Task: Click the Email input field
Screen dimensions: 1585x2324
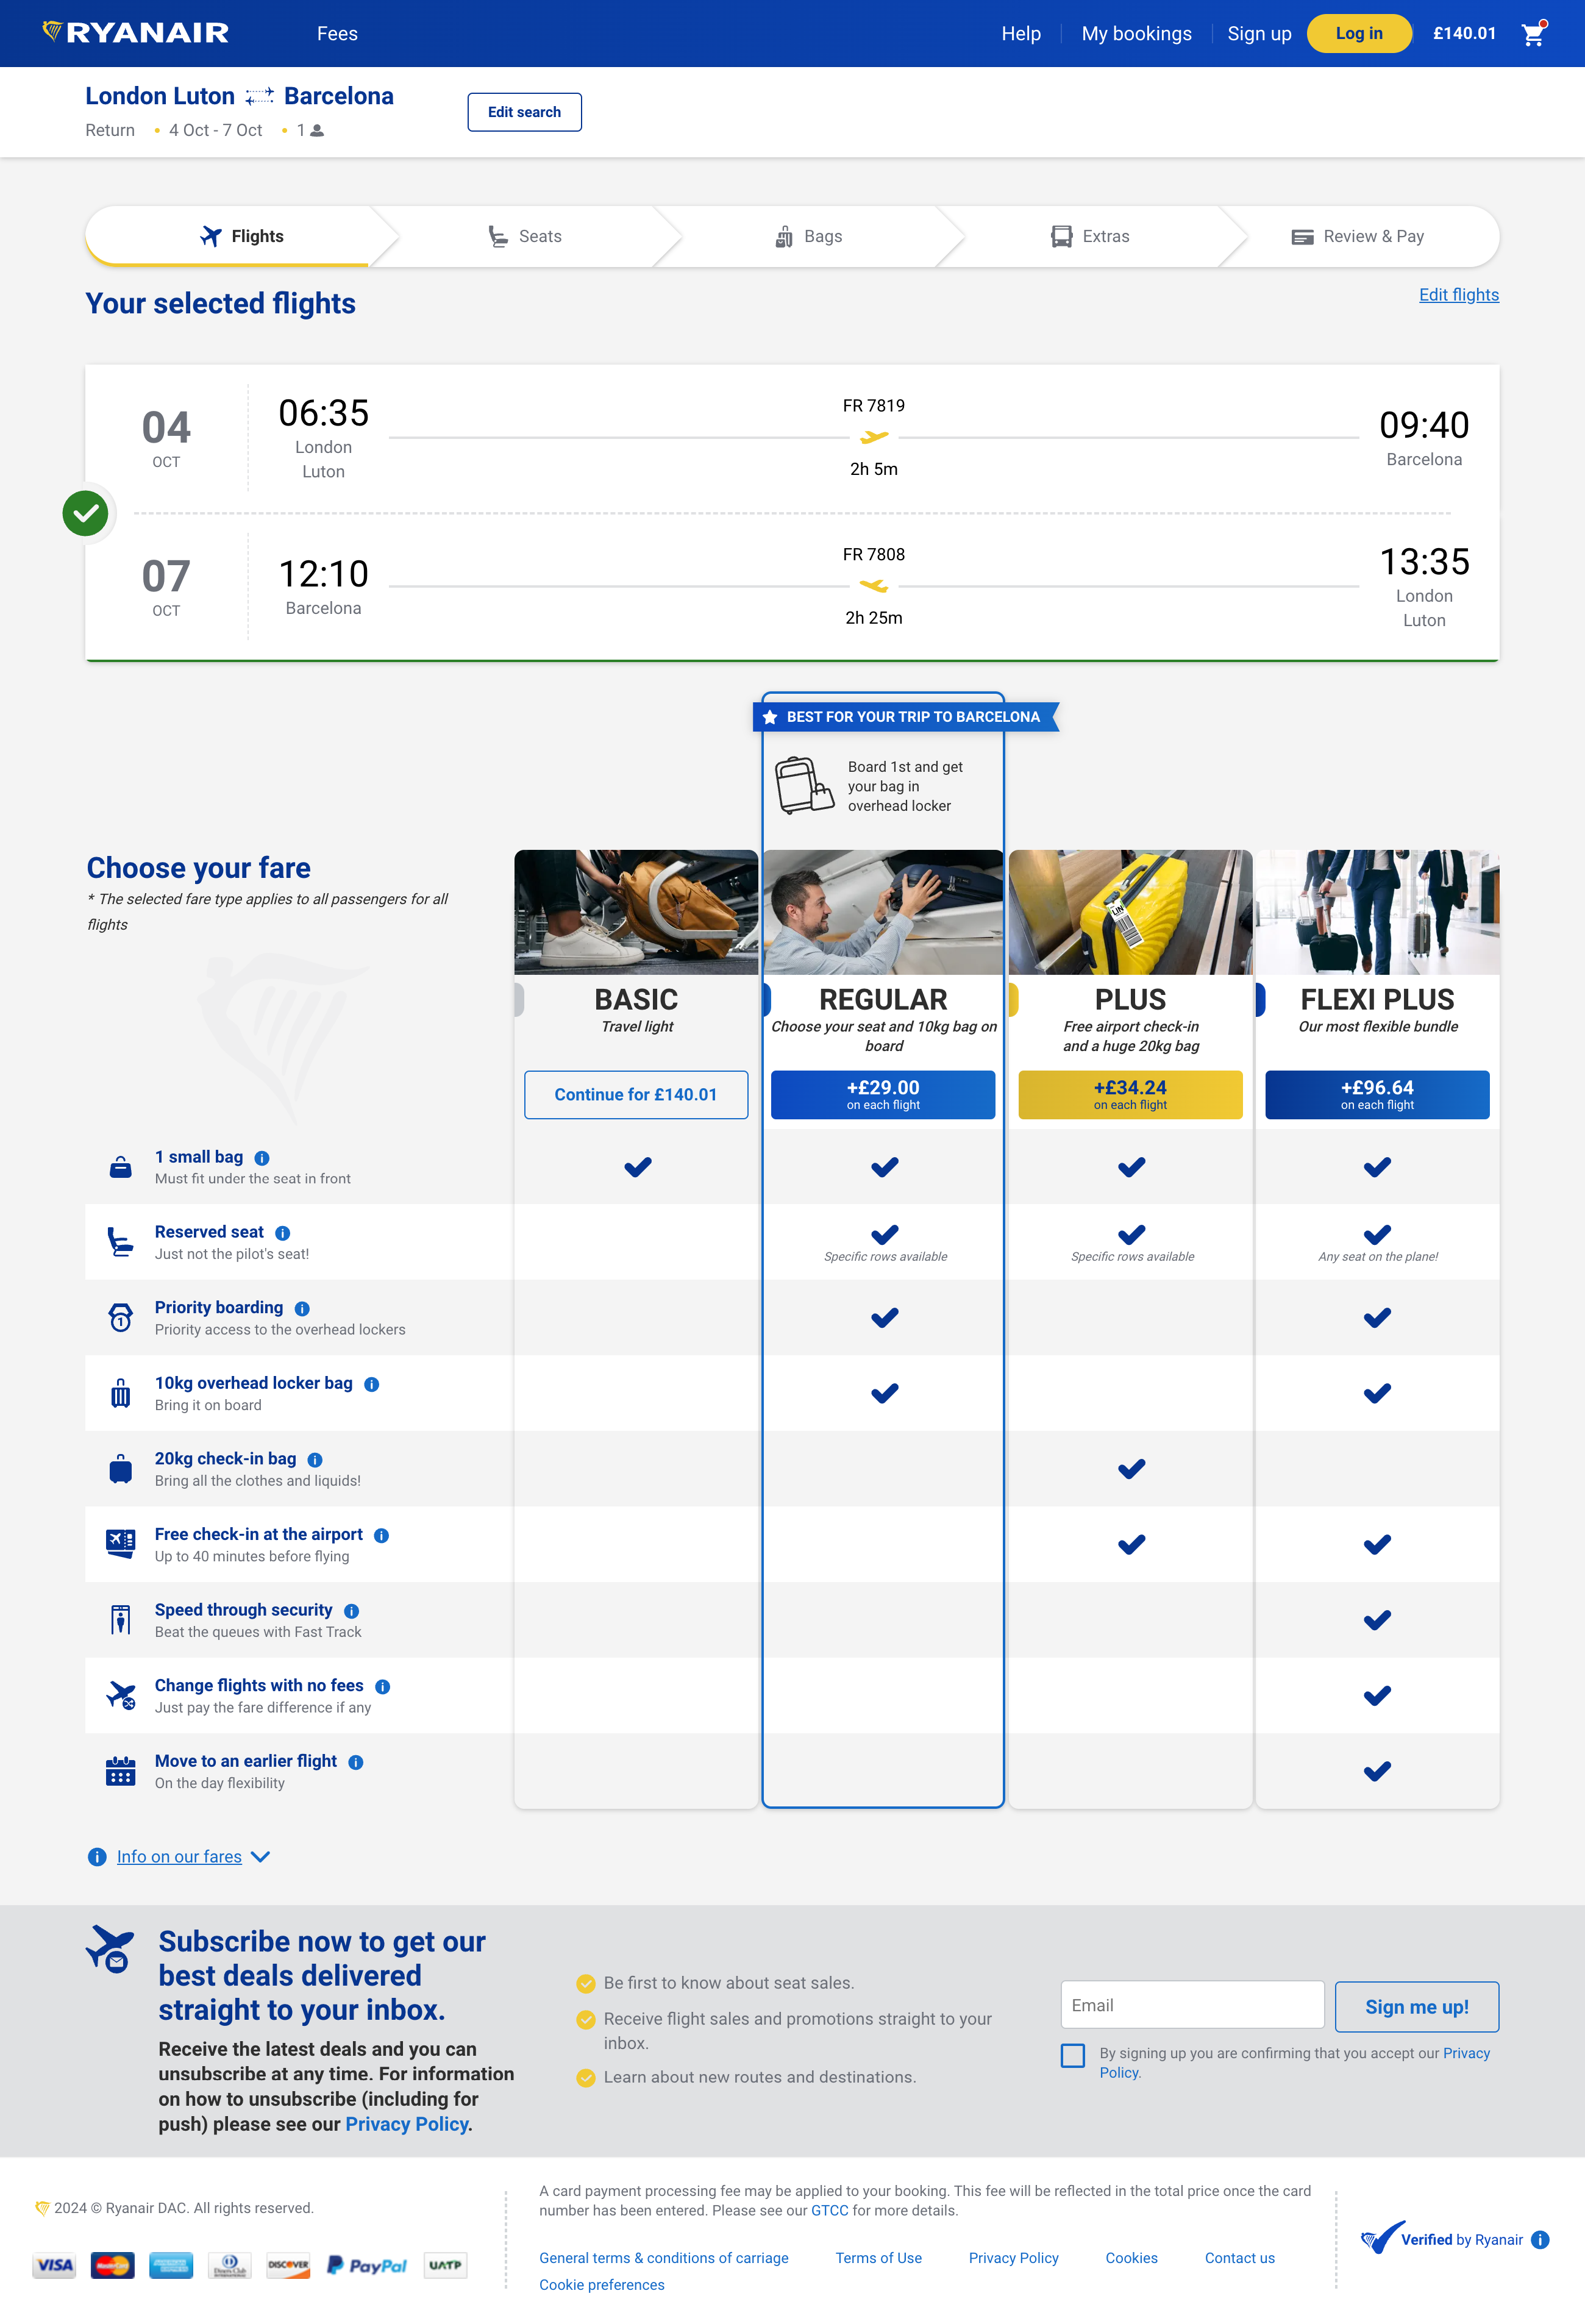Action: pos(1191,2004)
